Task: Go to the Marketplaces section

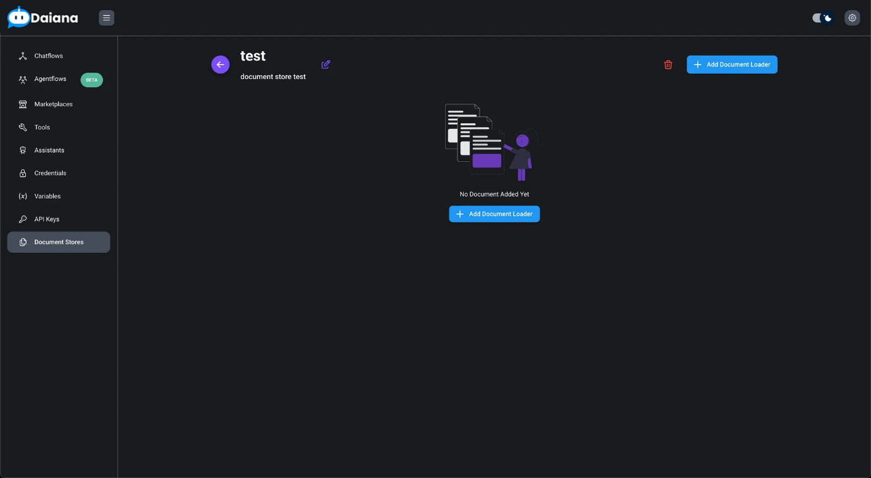Action: 53,104
